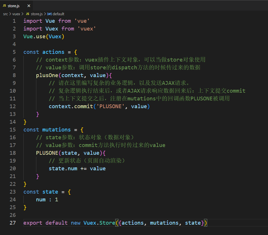Viewport: 268px width, 235px height.
Task: Click the state constant on line 23
Action: pos(50,192)
